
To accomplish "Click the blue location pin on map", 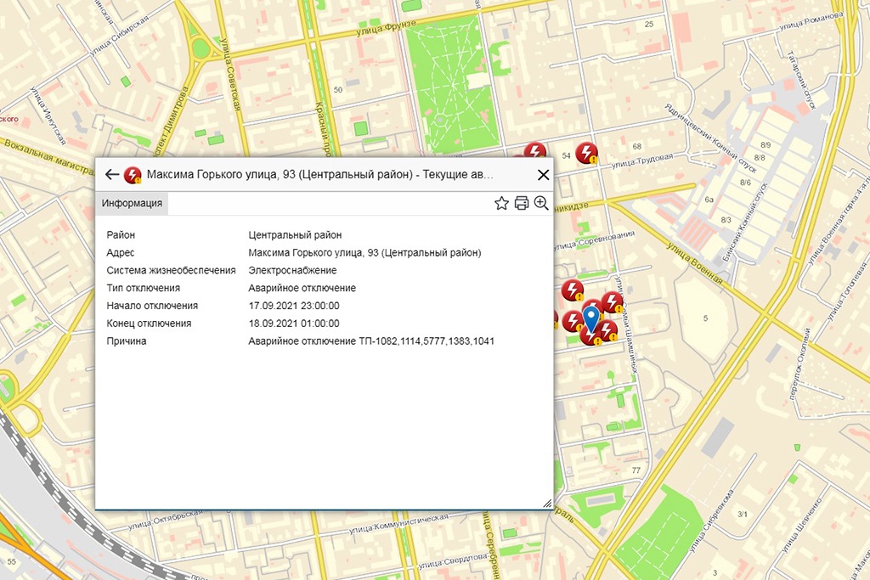I will 592,319.
